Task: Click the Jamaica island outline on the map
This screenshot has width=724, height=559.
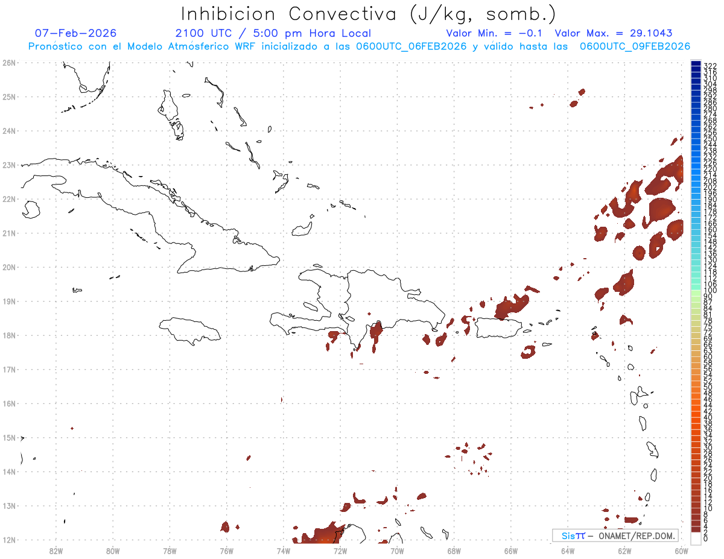Action: point(191,330)
